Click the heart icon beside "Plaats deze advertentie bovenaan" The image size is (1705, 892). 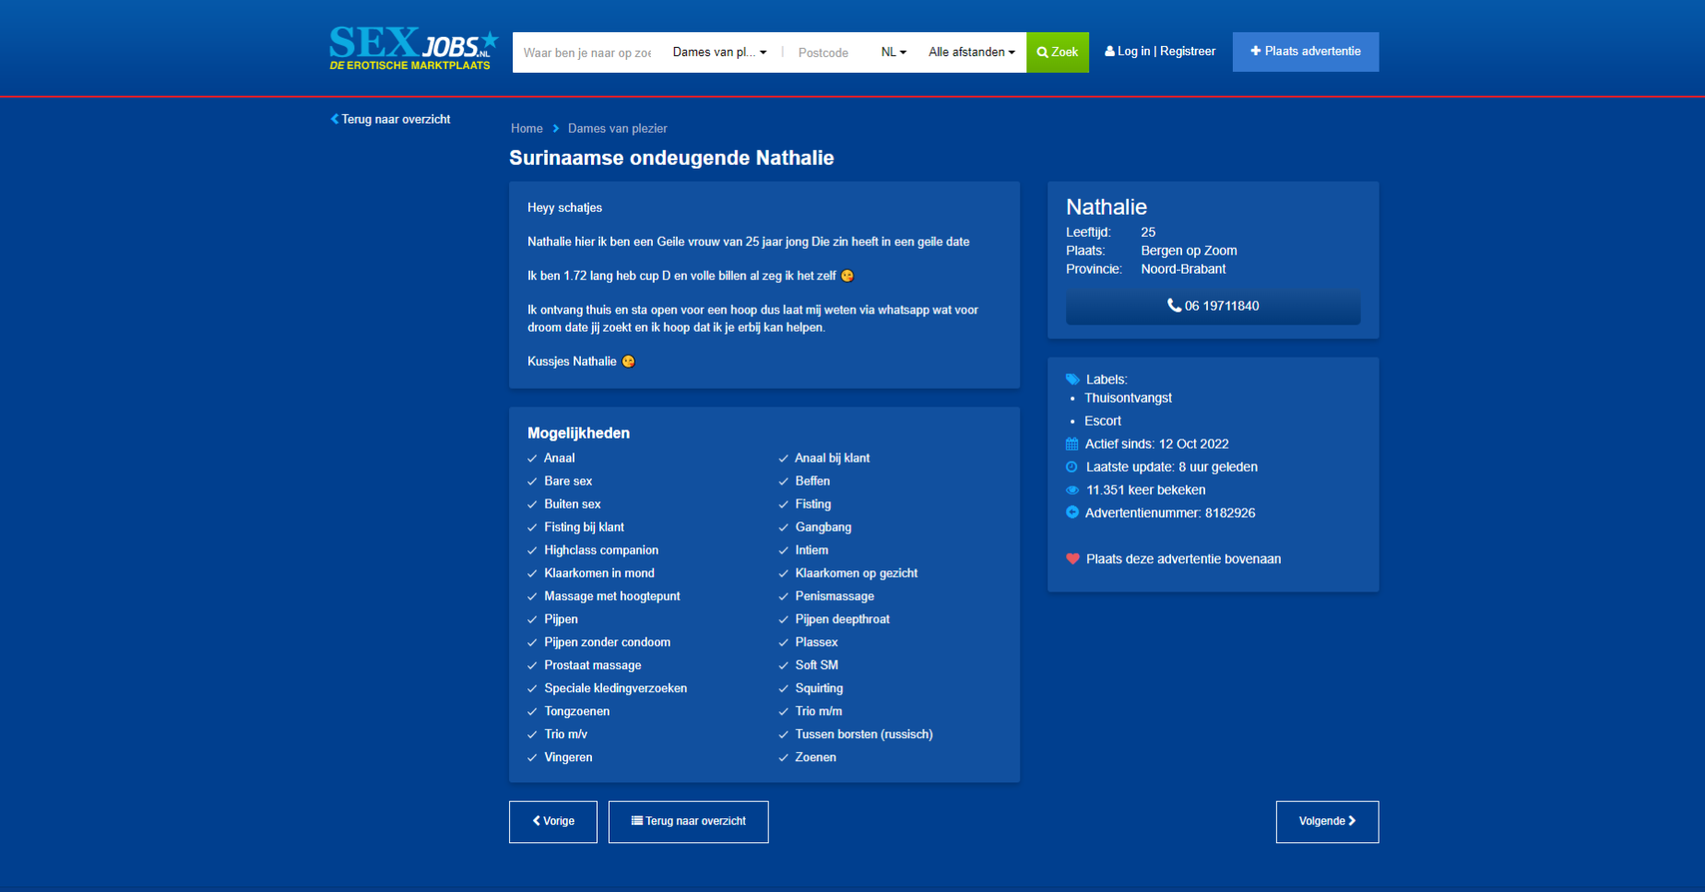tap(1072, 558)
